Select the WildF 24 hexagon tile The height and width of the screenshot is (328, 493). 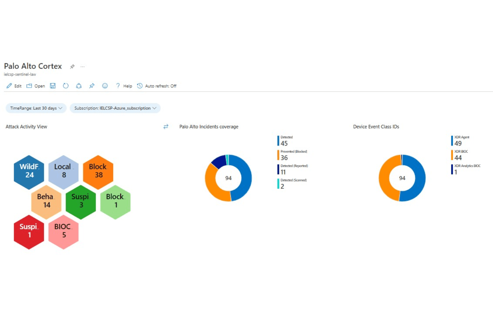(x=29, y=172)
